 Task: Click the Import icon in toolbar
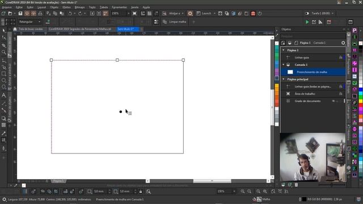click(92, 14)
